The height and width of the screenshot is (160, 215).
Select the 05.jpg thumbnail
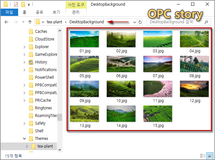click(84, 64)
